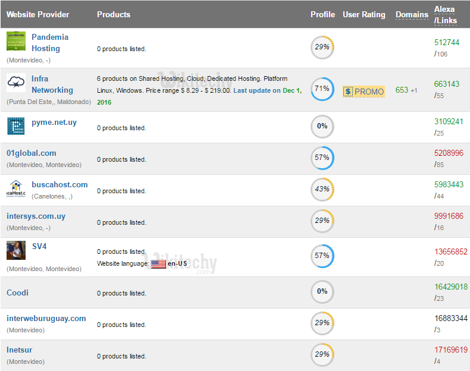
Task: Click the 71% profile circle for Infra Networking
Action: tap(322, 89)
